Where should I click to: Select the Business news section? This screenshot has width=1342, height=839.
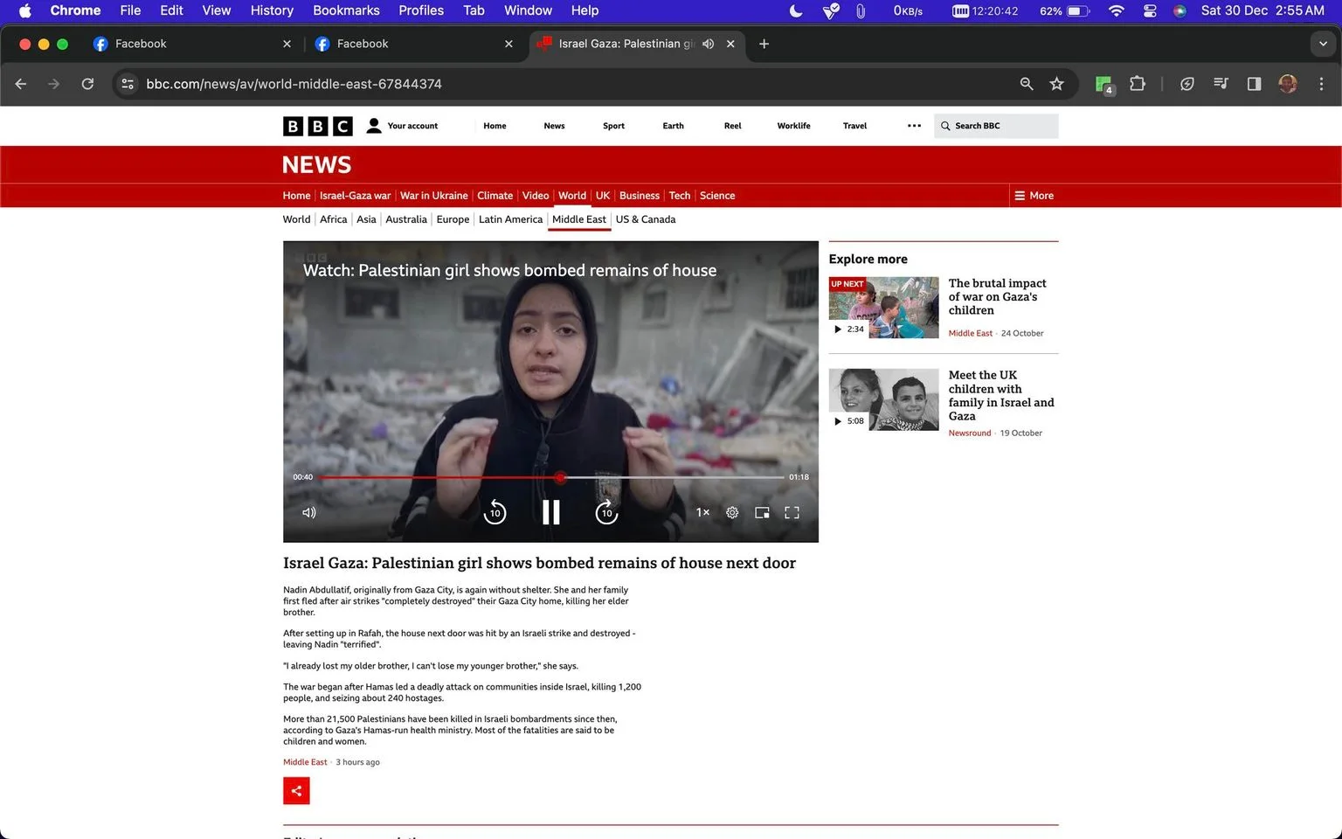(x=640, y=196)
